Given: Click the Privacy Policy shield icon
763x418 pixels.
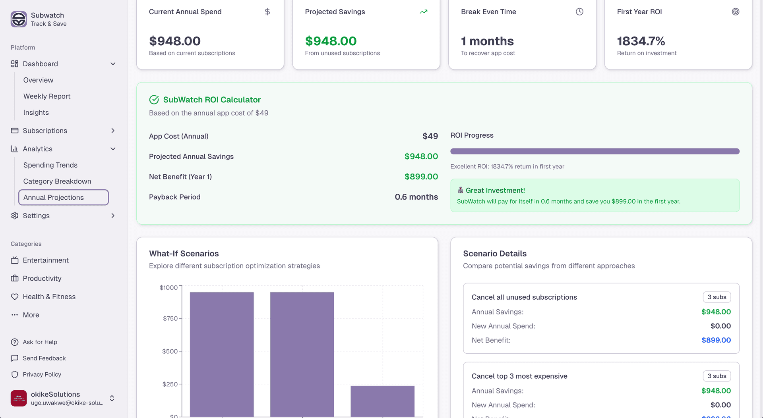Looking at the screenshot, I should click(15, 374).
